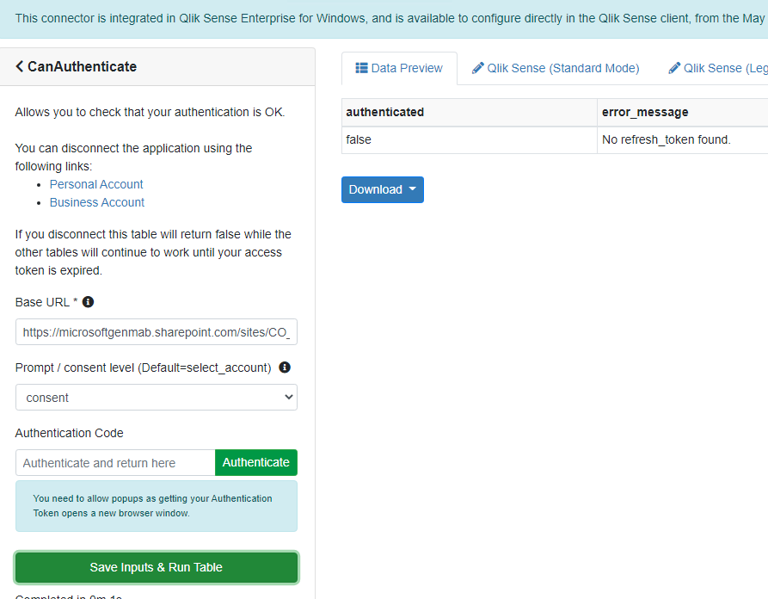Expand the Download dropdown button
The height and width of the screenshot is (599, 768).
[x=383, y=189]
